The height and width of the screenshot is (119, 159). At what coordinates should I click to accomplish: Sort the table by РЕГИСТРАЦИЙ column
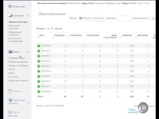[93, 35]
